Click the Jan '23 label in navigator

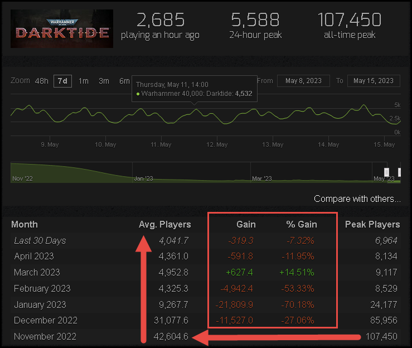click(143, 178)
